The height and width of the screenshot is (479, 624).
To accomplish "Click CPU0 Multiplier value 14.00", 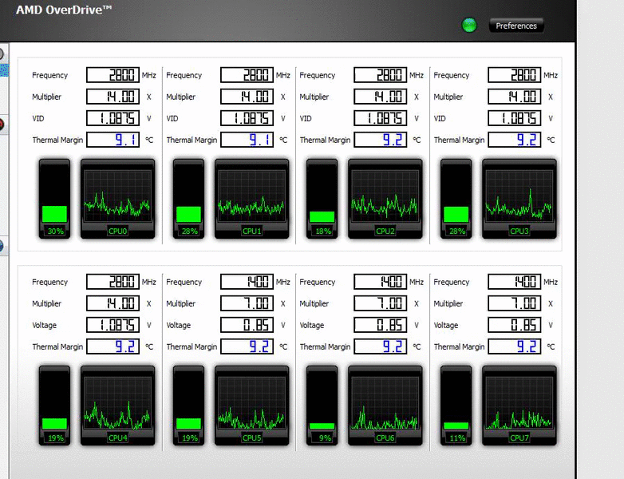I will (113, 97).
